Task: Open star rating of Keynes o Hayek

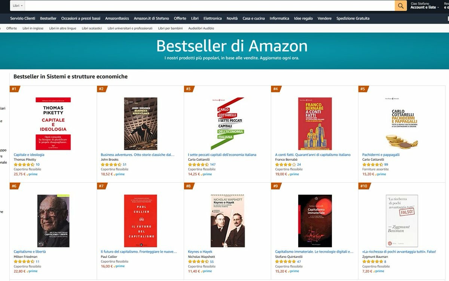Action: (199, 262)
